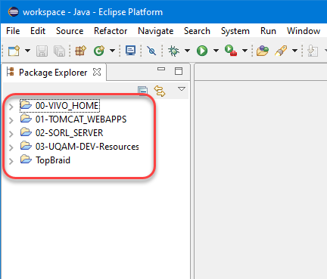Open the Search toolbar flashlight icon
Viewport: 327px width, 279px height.
(x=281, y=51)
